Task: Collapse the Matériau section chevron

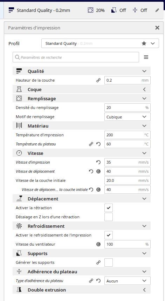Action: pyautogui.click(x=144, y=126)
